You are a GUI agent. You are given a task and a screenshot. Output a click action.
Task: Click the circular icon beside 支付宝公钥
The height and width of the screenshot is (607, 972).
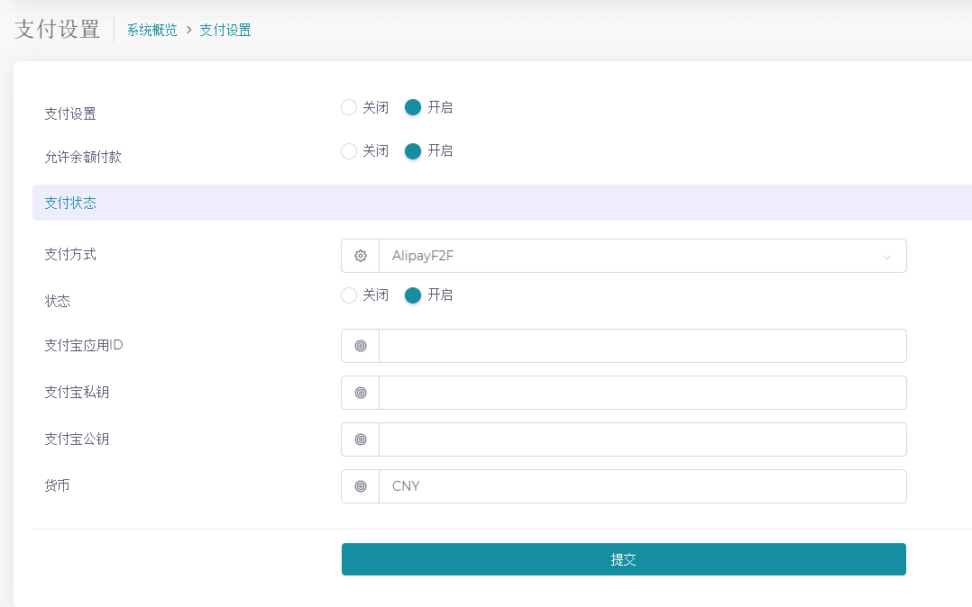point(360,439)
